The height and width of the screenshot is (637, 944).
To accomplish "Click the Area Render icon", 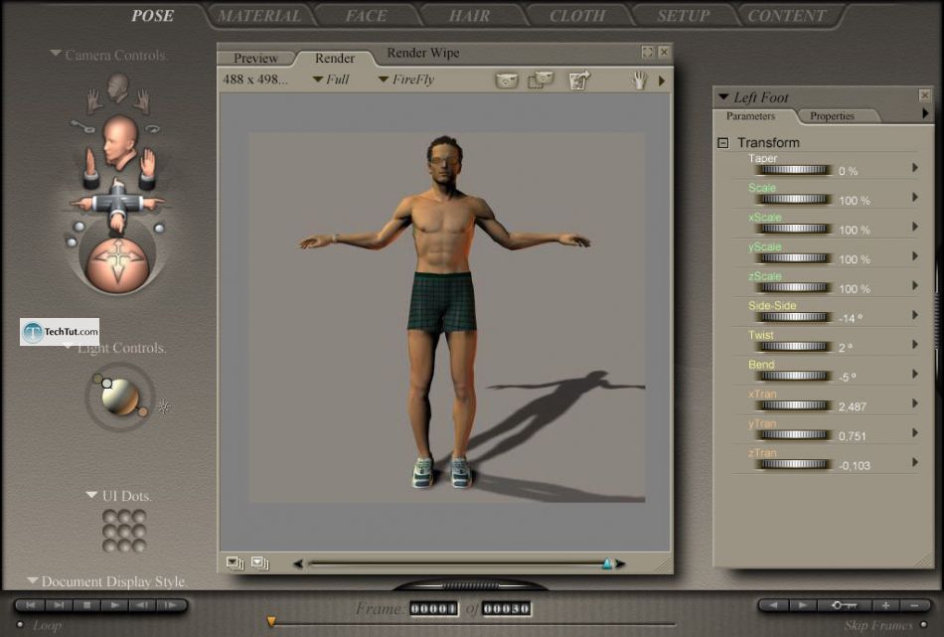I will point(540,80).
